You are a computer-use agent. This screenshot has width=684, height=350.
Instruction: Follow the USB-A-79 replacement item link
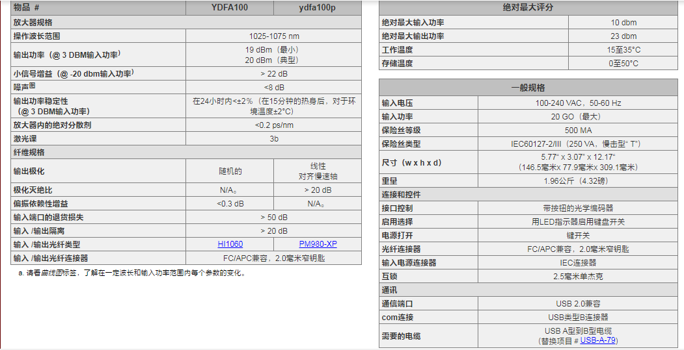click(x=598, y=340)
